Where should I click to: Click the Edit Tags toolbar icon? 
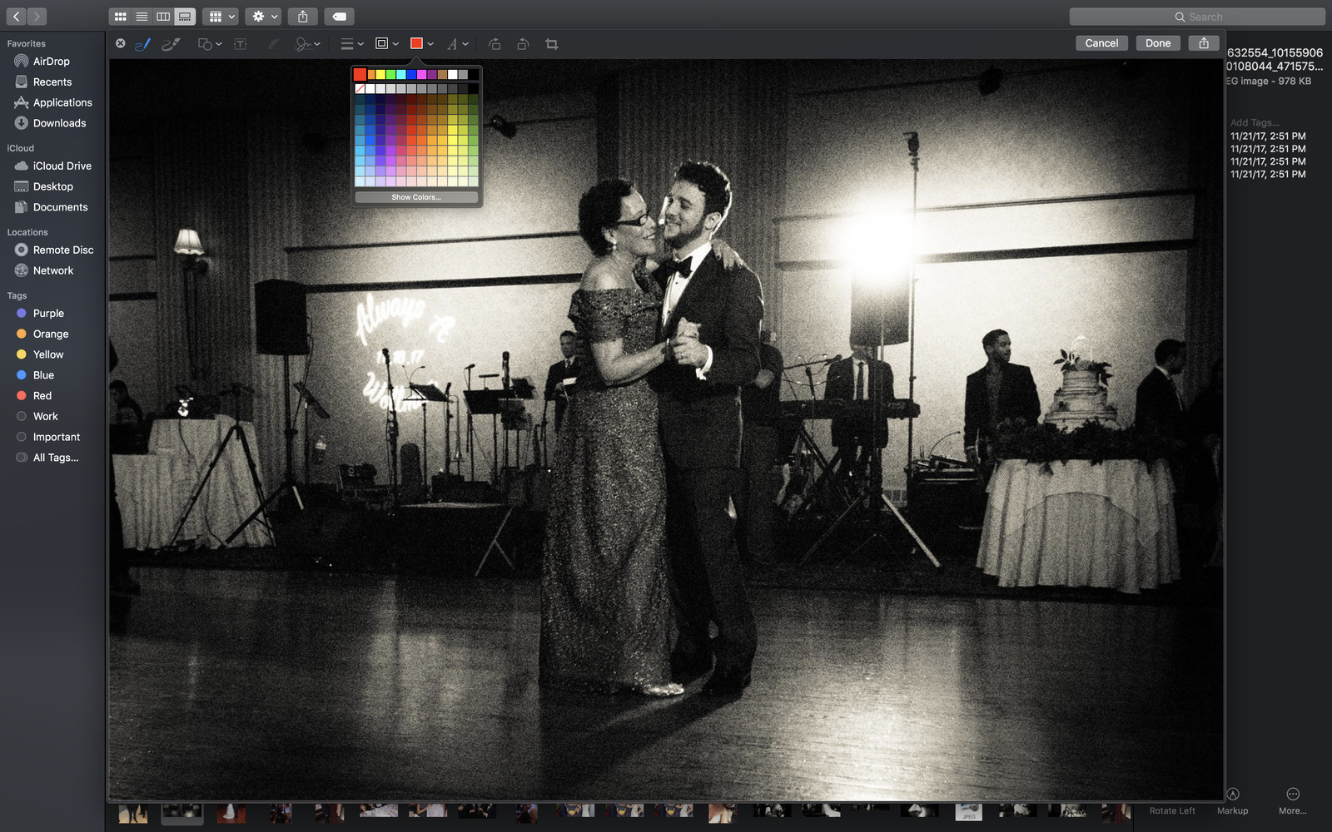(339, 17)
